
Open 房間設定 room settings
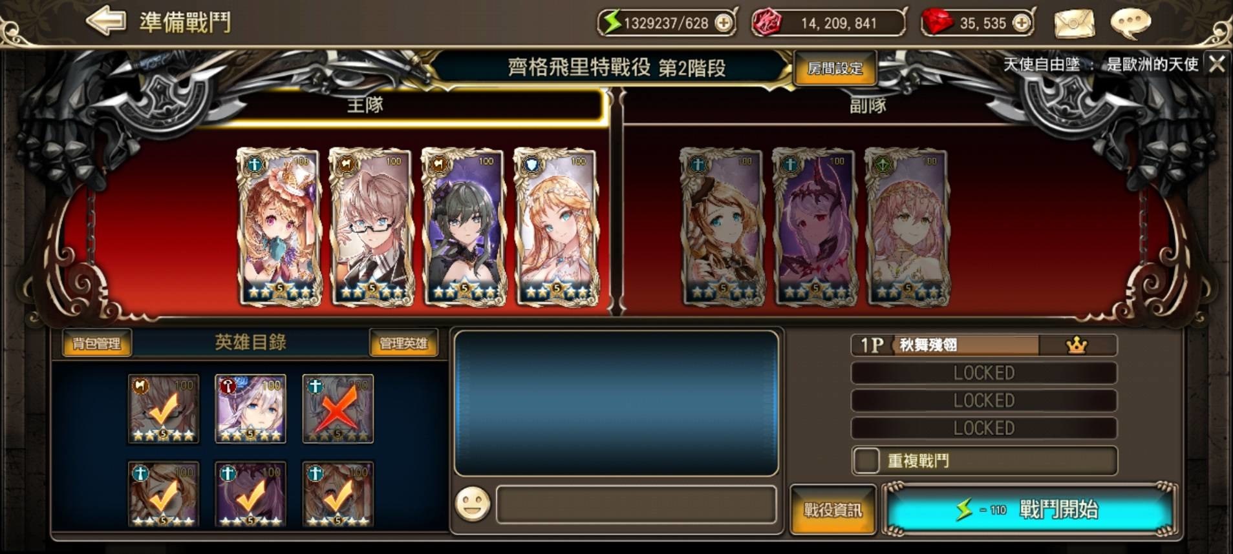tap(835, 68)
